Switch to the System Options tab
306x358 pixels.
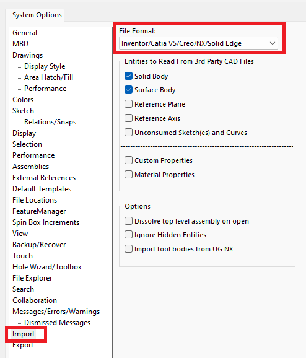coord(37,15)
